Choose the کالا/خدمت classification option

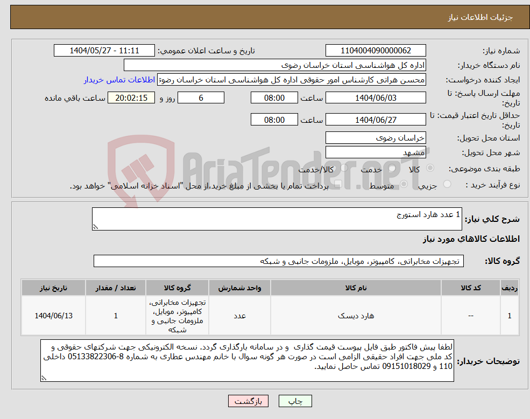(x=344, y=167)
